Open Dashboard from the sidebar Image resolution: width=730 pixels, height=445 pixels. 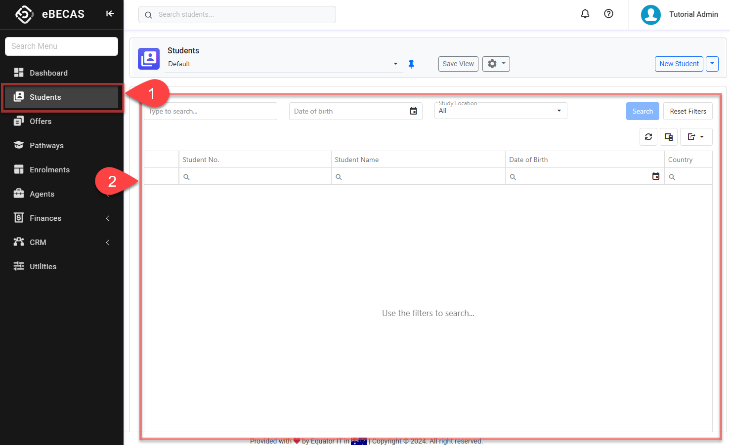pyautogui.click(x=48, y=73)
